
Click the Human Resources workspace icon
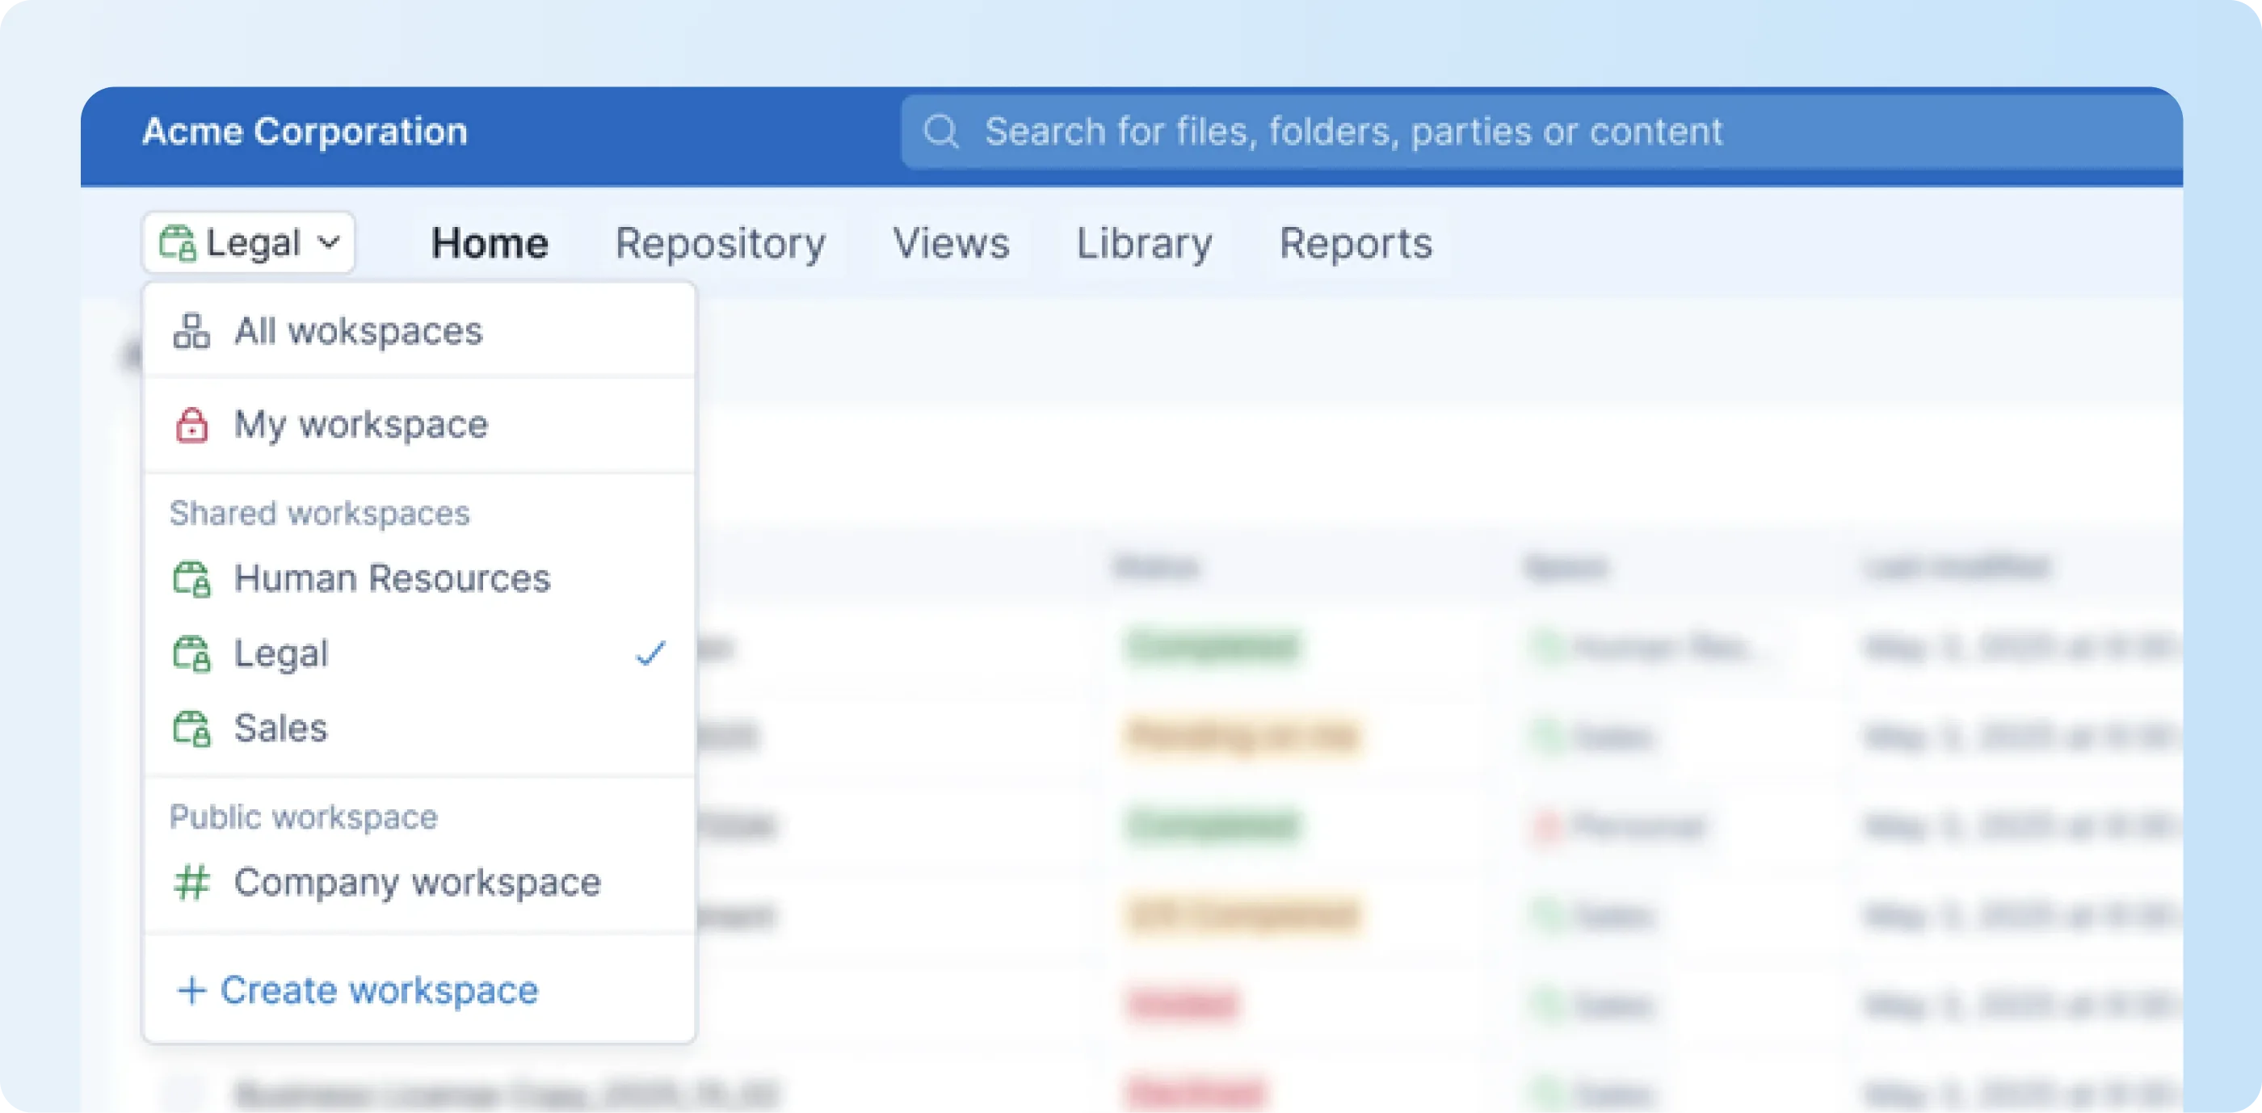191,578
